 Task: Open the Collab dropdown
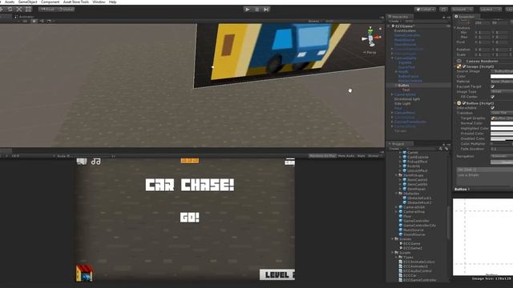(426, 10)
